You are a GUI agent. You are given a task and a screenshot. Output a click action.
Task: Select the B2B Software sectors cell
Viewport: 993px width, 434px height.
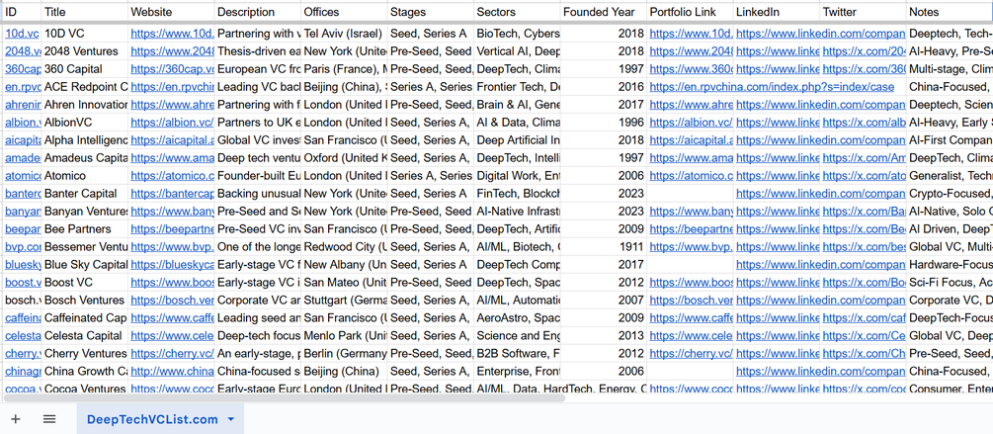pyautogui.click(x=518, y=353)
